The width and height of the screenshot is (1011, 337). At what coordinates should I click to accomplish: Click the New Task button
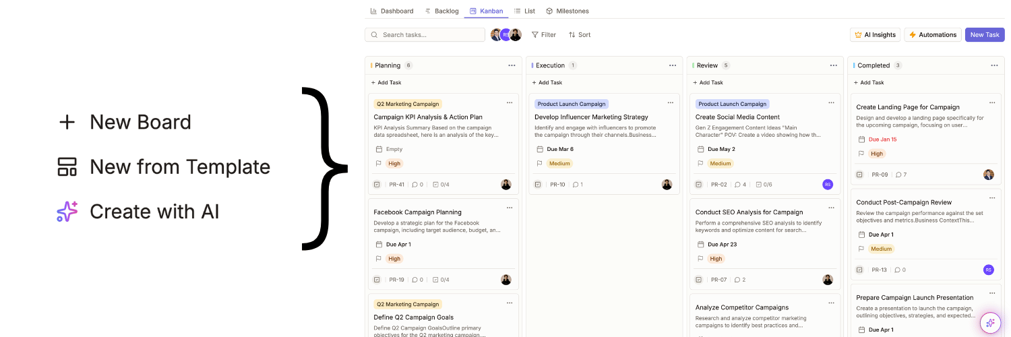pos(985,34)
